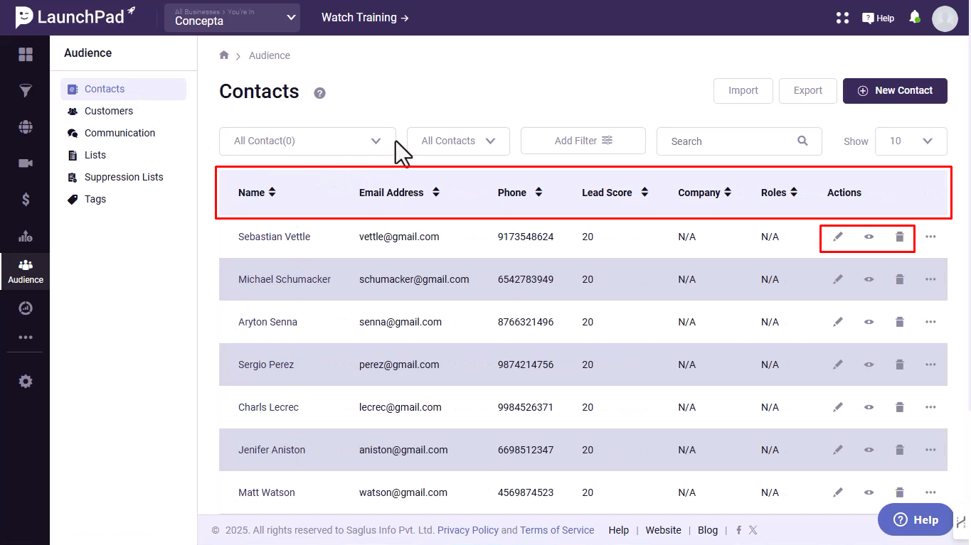View Matt Watson via eye icon
971x545 pixels.
coord(869,492)
